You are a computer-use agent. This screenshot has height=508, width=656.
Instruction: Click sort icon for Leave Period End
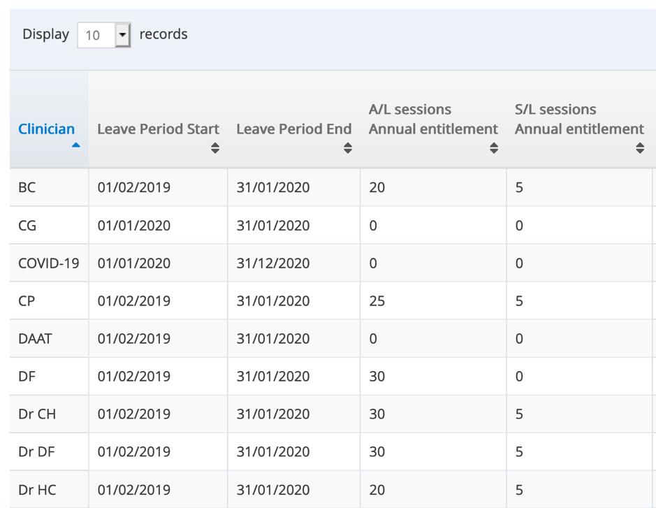347,148
